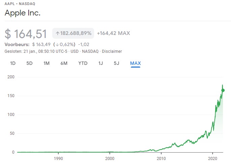Click the 2010 label on the time axis
Screen dimensions: 231x162
161,158
